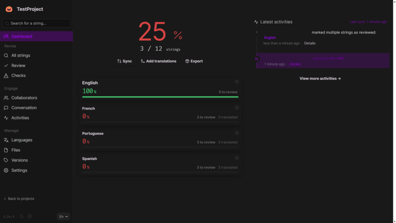Screen dimensions: 396x223
Task: Click the Export button
Action: pyautogui.click(x=194, y=61)
